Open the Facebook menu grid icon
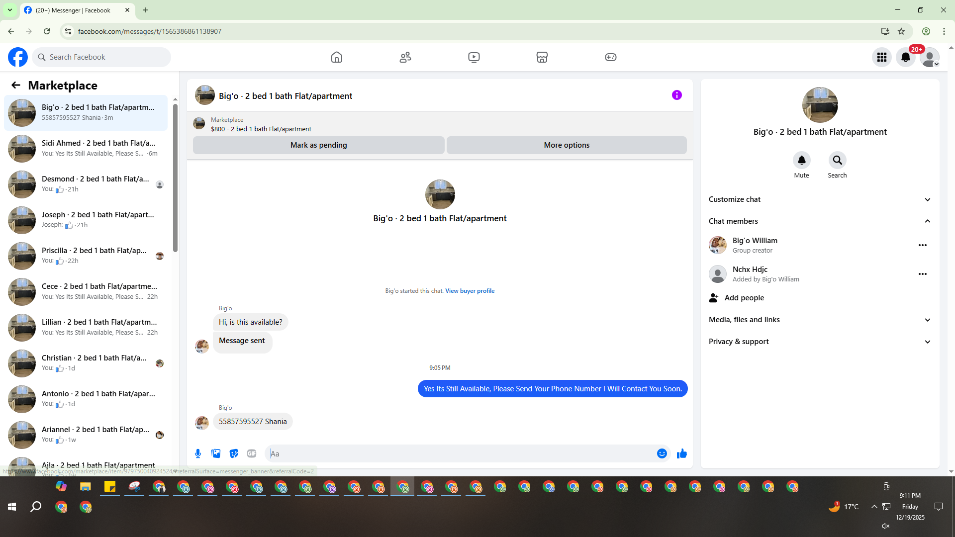Image resolution: width=955 pixels, height=537 pixels. click(x=881, y=57)
